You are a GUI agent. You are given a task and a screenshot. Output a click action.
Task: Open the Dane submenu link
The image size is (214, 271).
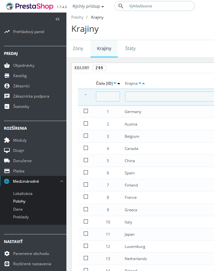(x=18, y=209)
